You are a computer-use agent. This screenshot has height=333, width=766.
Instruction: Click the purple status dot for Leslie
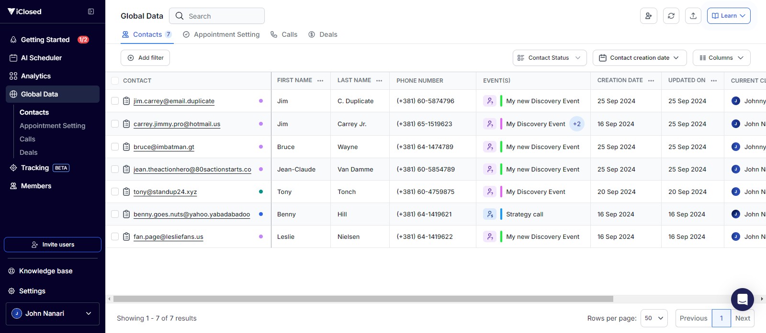tap(261, 236)
